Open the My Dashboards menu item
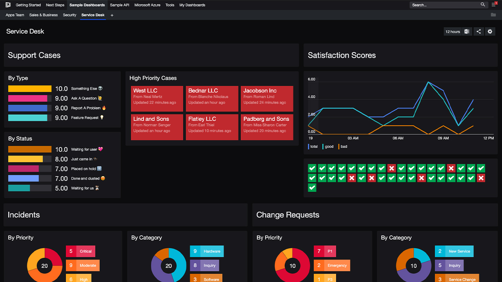 coord(192,5)
